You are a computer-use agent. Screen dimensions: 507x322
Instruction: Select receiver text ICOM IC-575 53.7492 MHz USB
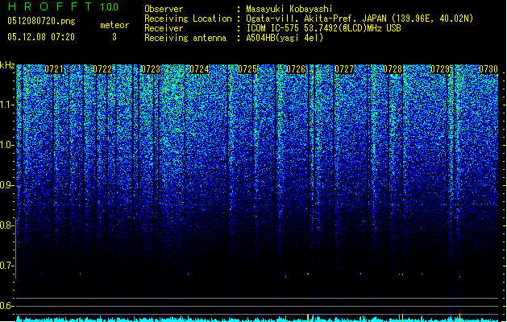pyautogui.click(x=323, y=28)
